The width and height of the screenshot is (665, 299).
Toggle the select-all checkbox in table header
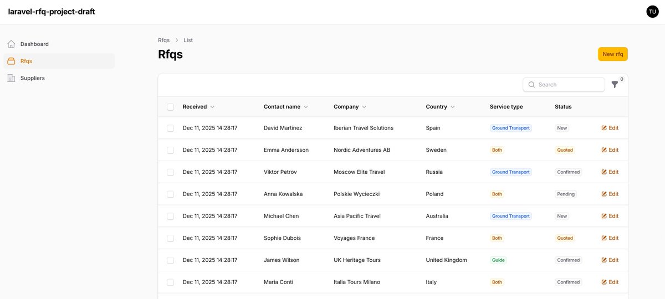point(171,107)
